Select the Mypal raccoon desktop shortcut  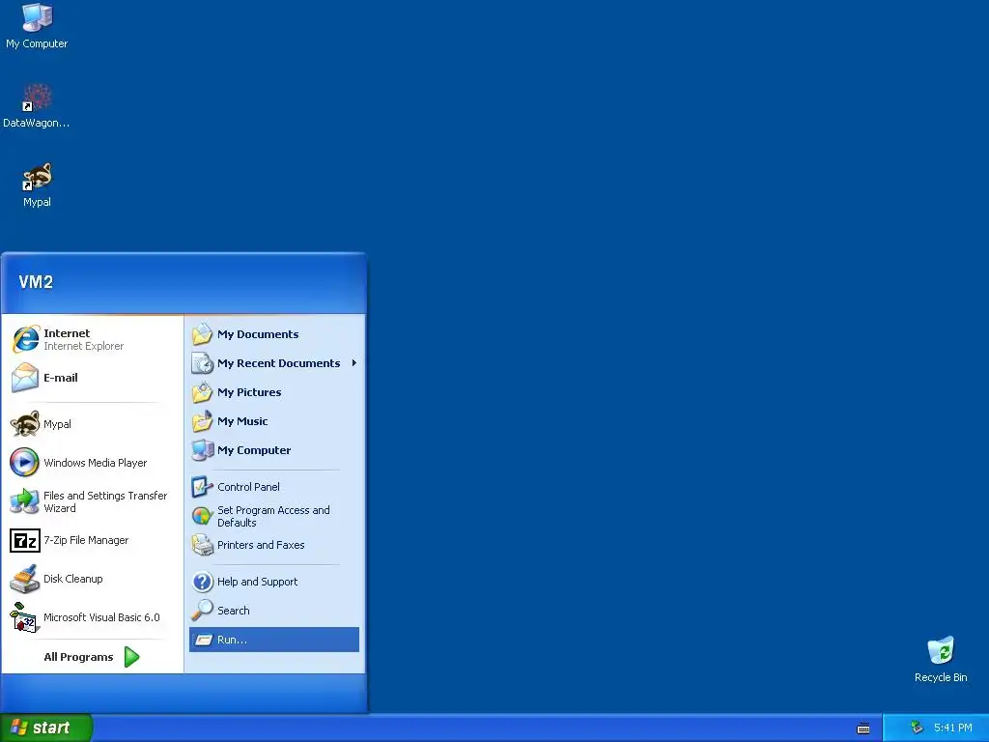point(37,185)
